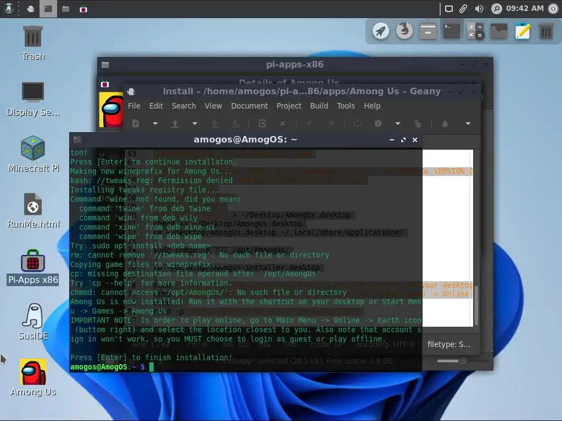Select the SusIDE desktop icon
The width and height of the screenshot is (562, 421).
(33, 321)
